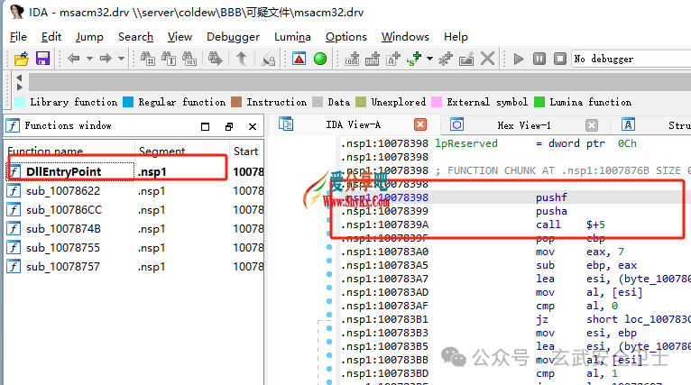This screenshot has width=691, height=385.
Task: Select sub_10078757 in functions list
Action: point(134,267)
